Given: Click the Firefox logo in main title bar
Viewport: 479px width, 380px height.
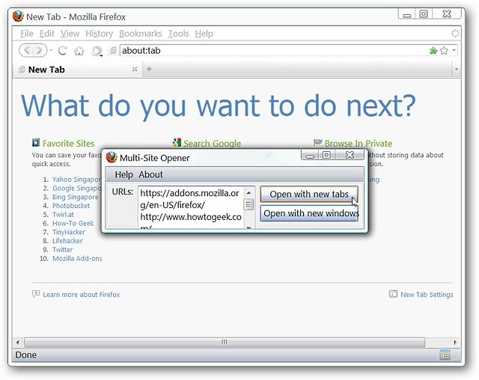Looking at the screenshot, I should click(18, 16).
